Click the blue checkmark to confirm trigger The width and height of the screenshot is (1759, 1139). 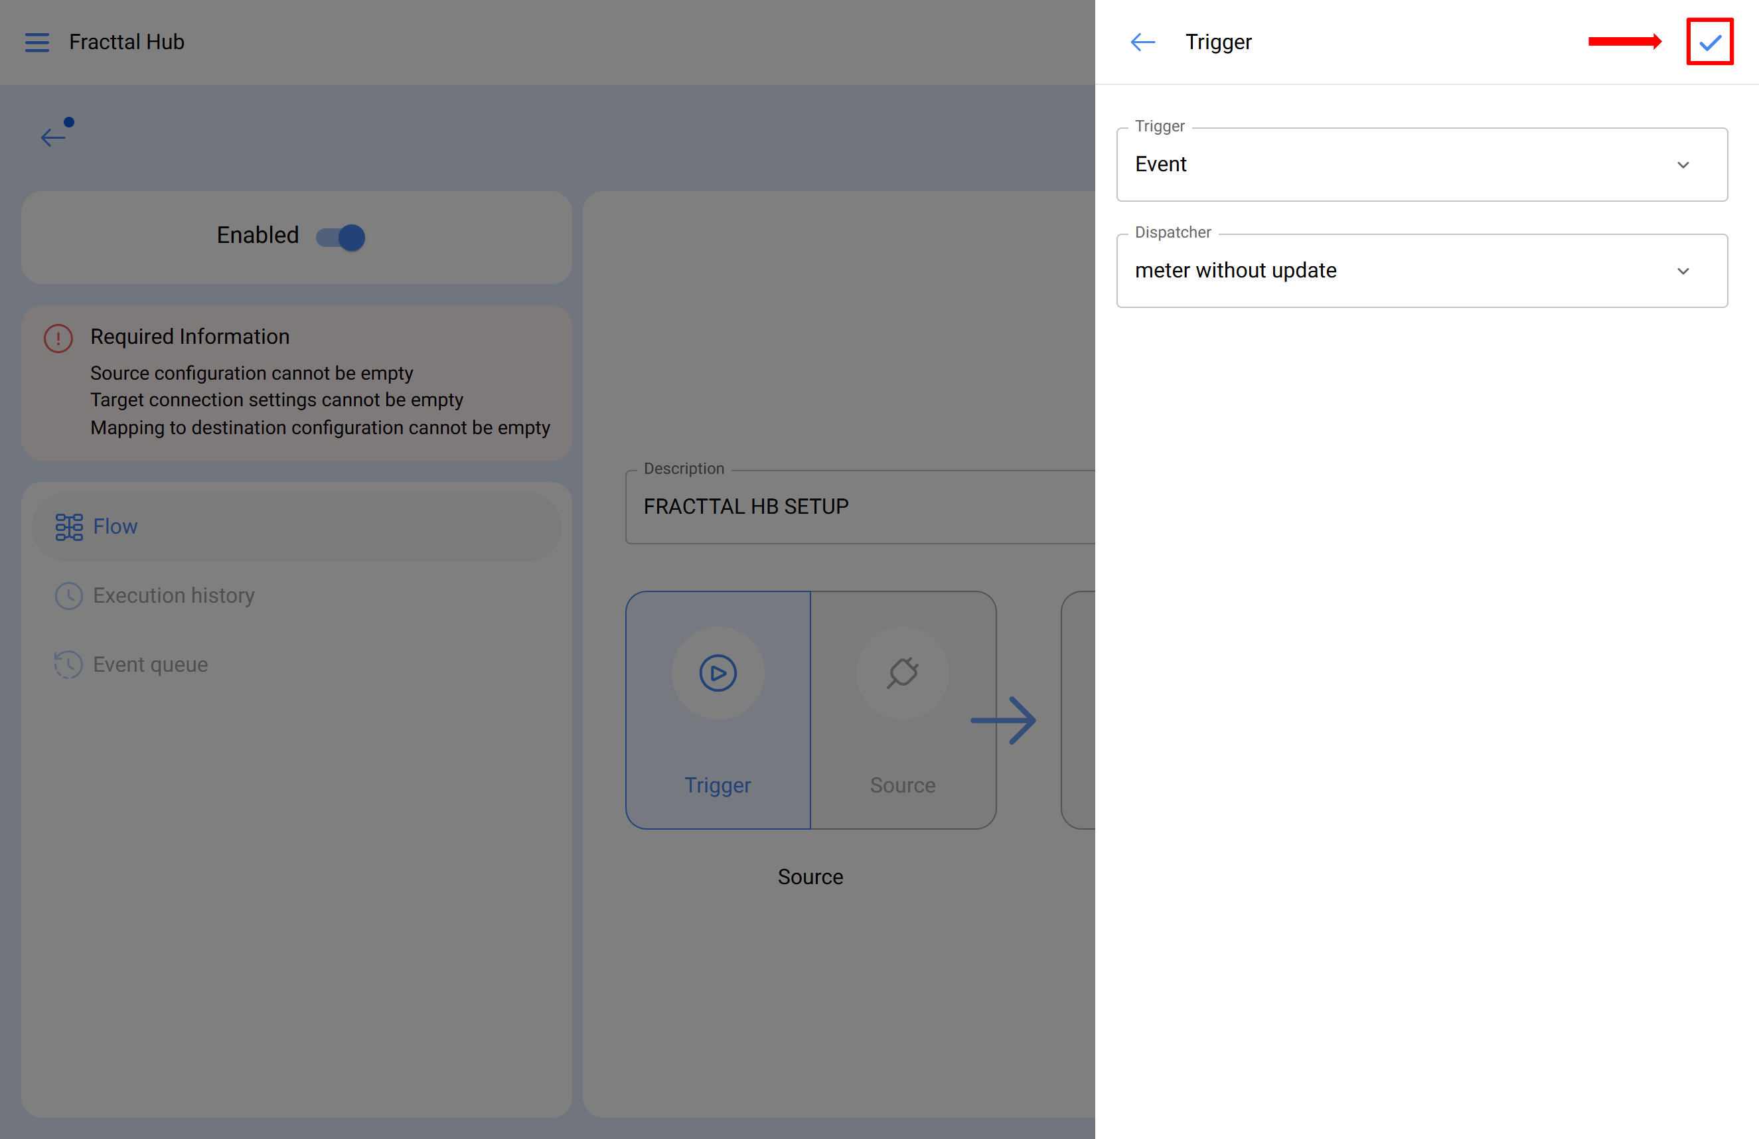(x=1709, y=42)
